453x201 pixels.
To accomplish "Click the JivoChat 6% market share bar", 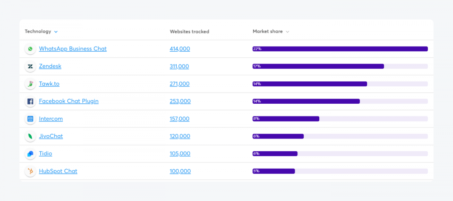I will click(278, 136).
